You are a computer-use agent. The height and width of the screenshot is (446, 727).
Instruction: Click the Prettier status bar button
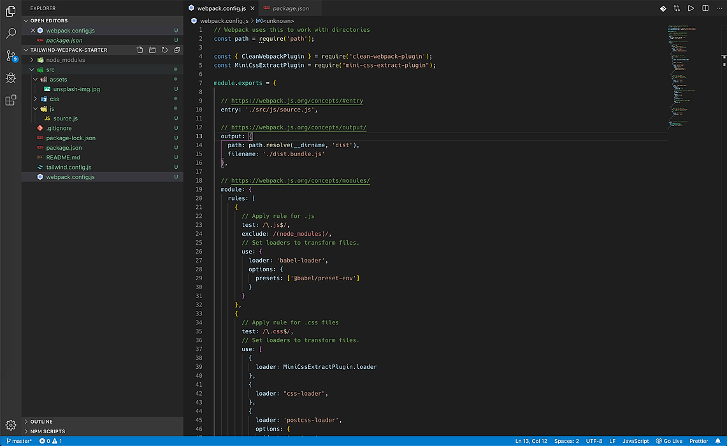click(x=700, y=441)
